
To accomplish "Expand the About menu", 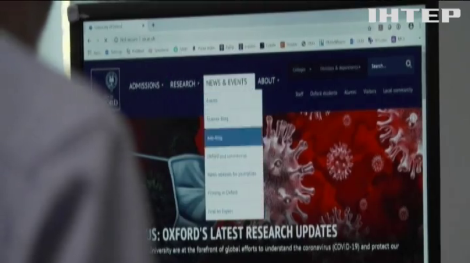I will (x=268, y=81).
